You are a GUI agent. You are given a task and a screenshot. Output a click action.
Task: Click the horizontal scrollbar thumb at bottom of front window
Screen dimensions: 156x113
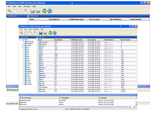(76, 107)
